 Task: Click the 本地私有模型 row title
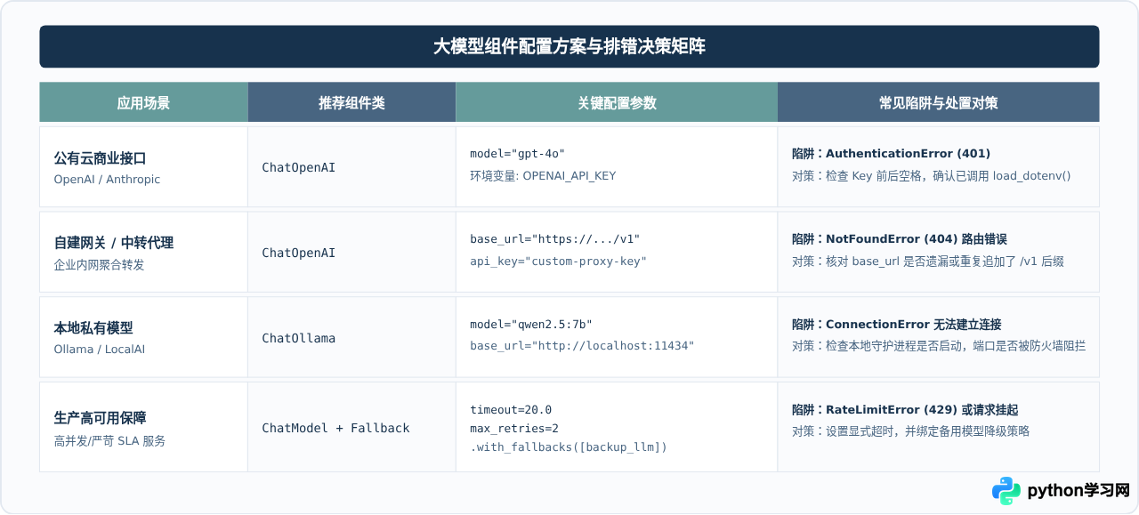click(x=93, y=328)
